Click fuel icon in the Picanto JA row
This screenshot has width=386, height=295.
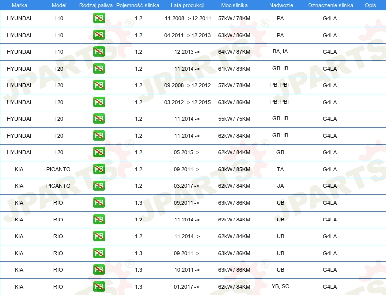pyautogui.click(x=99, y=186)
